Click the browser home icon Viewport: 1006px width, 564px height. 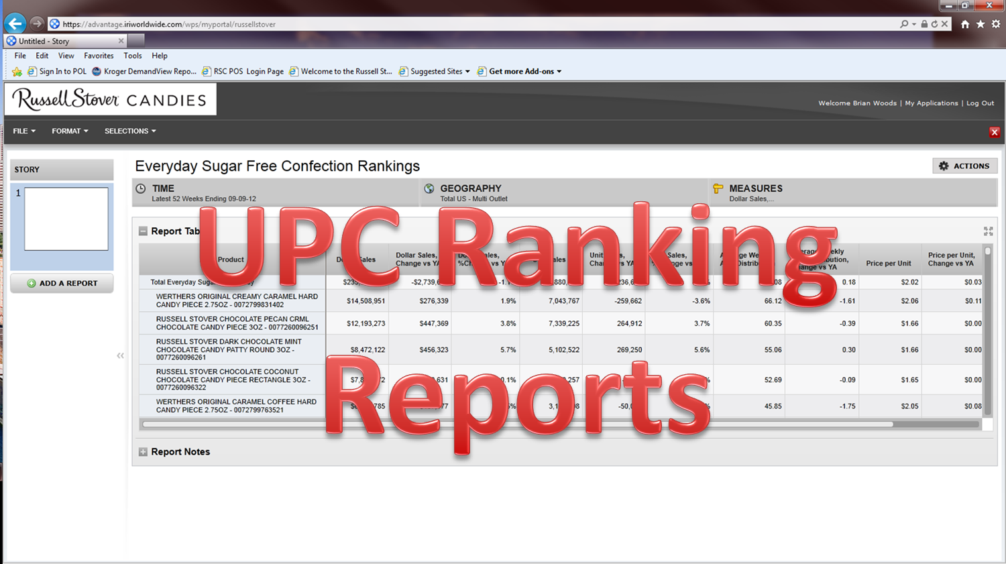(x=965, y=24)
